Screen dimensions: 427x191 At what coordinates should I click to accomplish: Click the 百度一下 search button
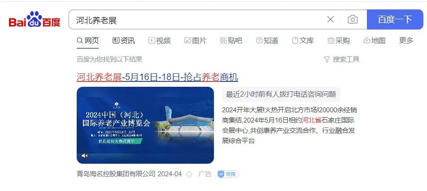pos(395,20)
